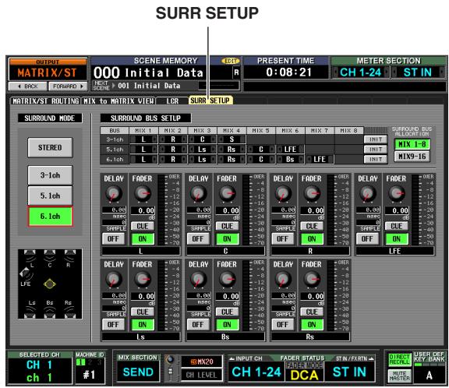Image resolution: width=449 pixels, height=388 pixels.
Task: Click the DIRECT RECALL button
Action: pos(399,360)
